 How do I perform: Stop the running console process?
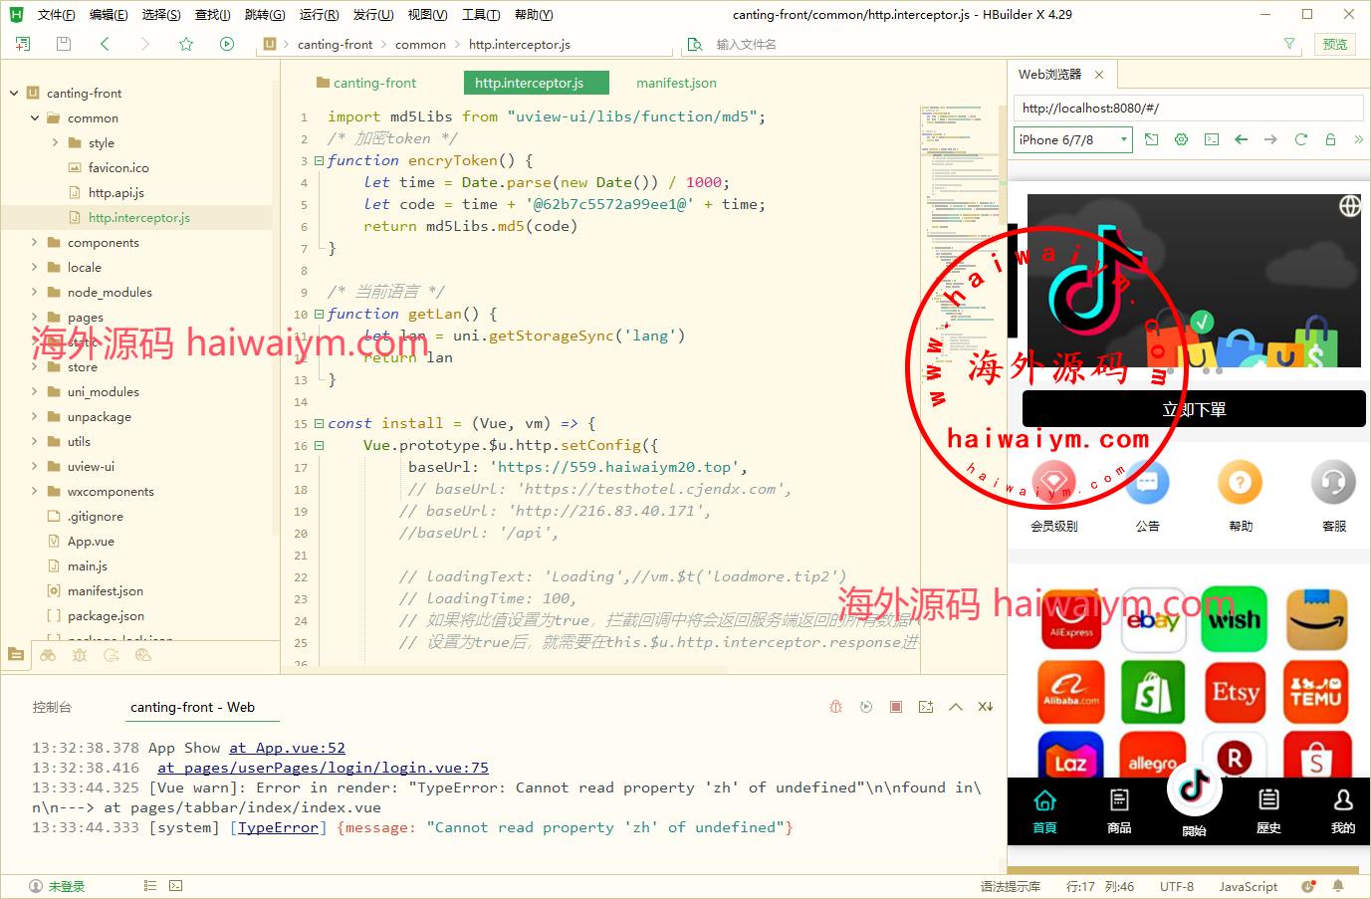coord(896,707)
